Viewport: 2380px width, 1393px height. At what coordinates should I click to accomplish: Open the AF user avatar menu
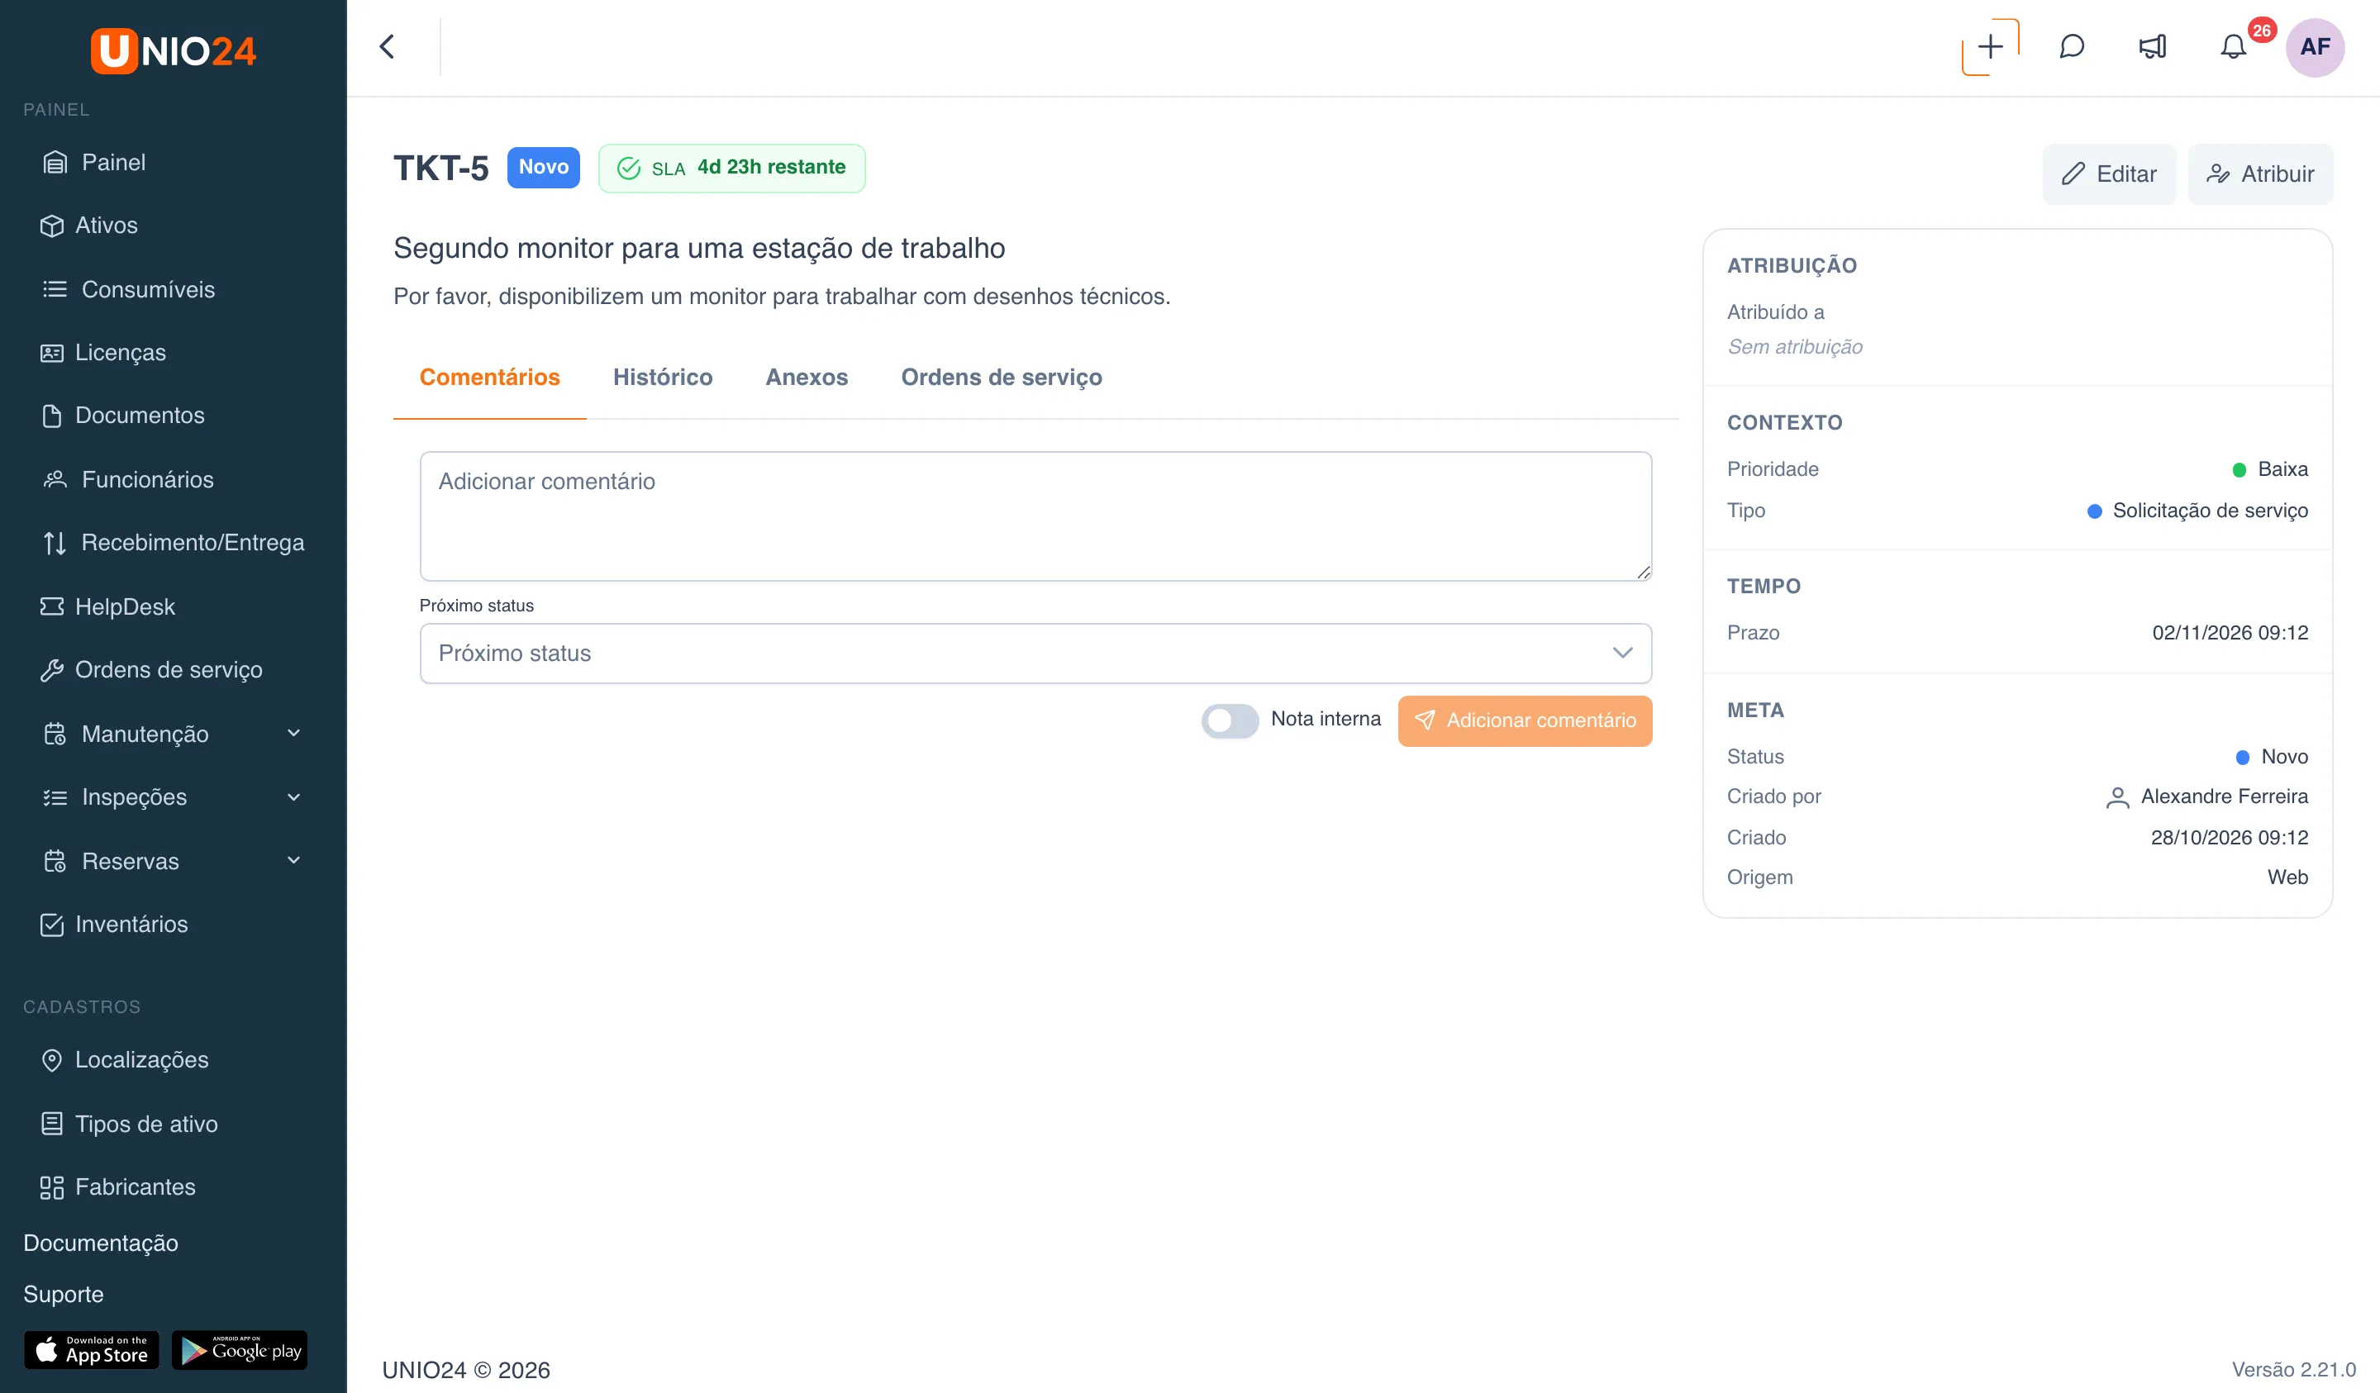pos(2314,46)
